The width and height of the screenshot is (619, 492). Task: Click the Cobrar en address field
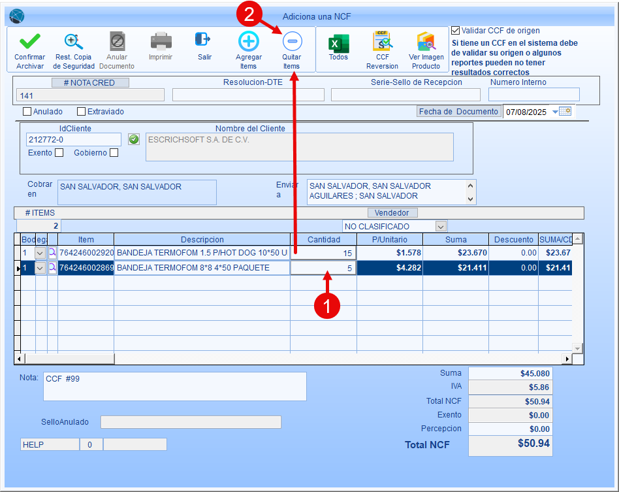[137, 193]
